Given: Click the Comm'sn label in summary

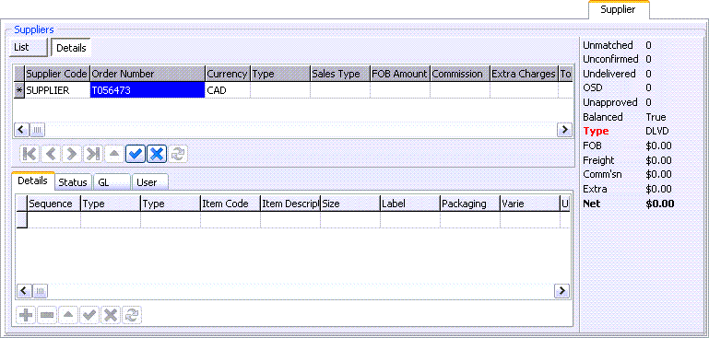Looking at the screenshot, I should [601, 174].
